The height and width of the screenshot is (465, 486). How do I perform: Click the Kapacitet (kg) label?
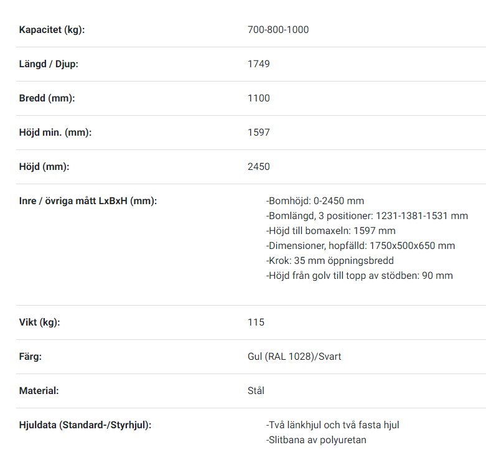point(52,30)
